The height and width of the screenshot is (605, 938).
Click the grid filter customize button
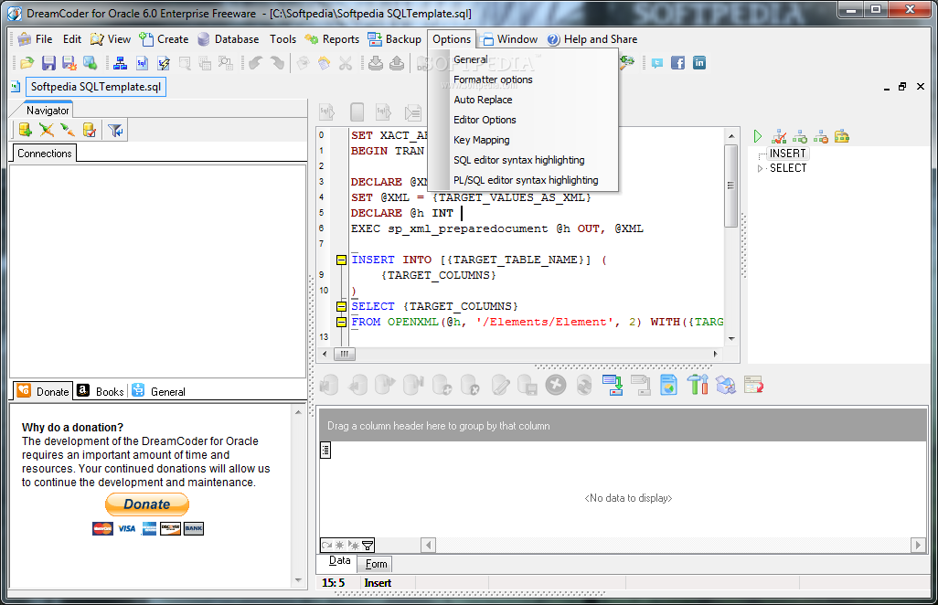(368, 545)
